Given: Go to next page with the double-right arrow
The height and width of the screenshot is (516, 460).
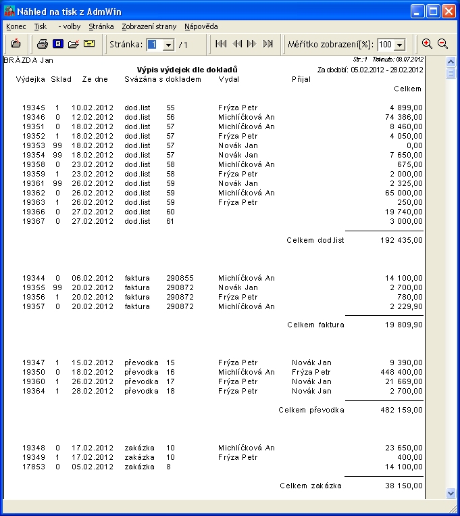Looking at the screenshot, I should (252, 43).
